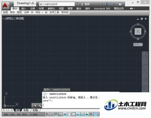Toggle Object Snap Tracking in status bar

point(78,114)
